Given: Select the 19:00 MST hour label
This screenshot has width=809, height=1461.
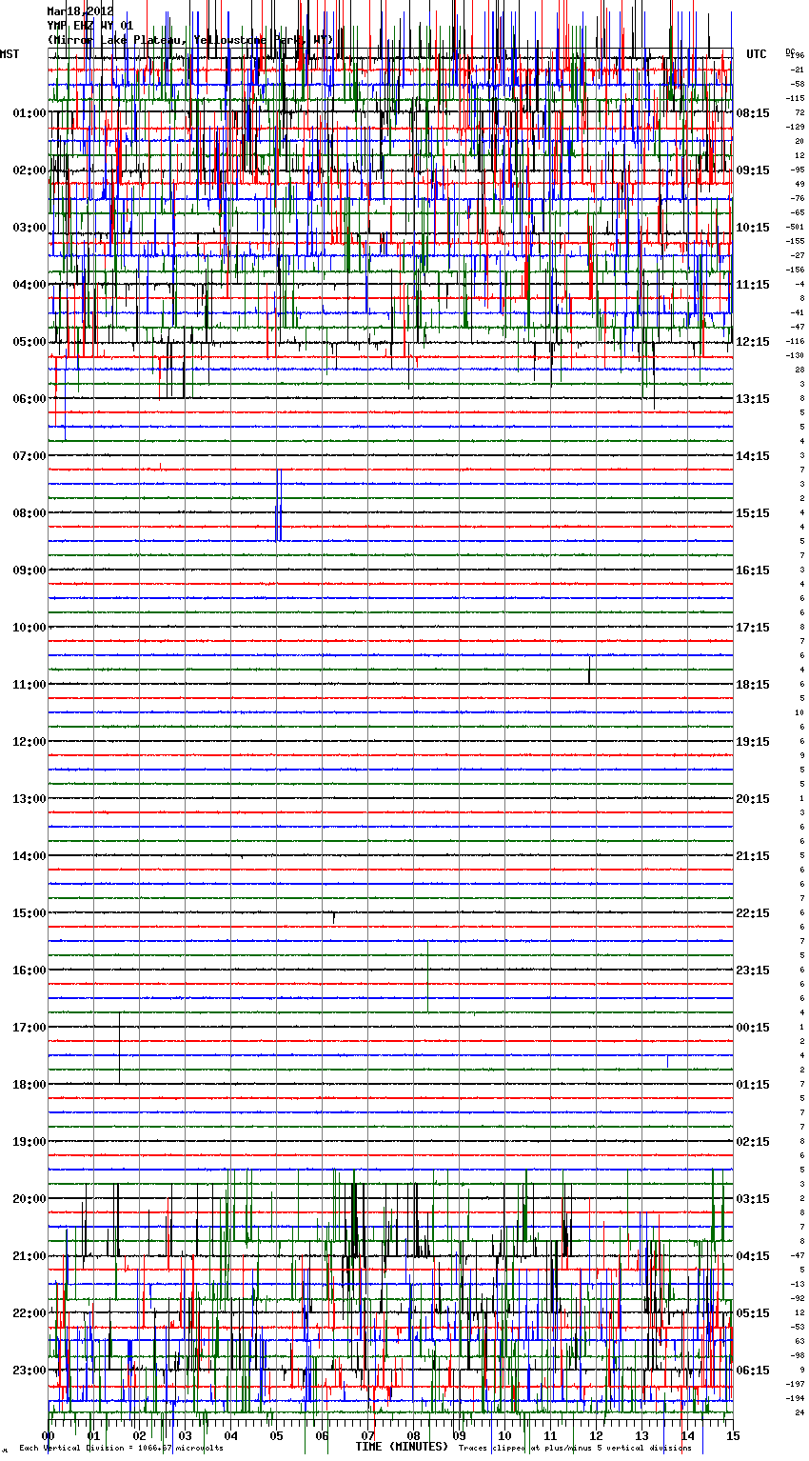Looking at the screenshot, I should click(30, 1142).
